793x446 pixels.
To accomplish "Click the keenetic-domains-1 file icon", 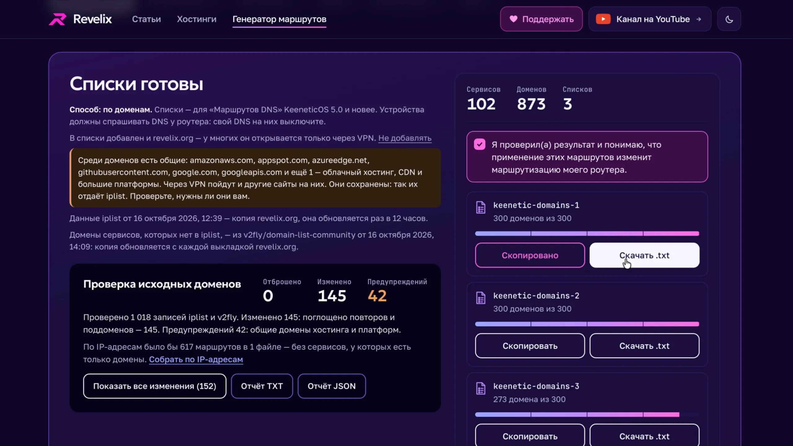I will point(481,208).
